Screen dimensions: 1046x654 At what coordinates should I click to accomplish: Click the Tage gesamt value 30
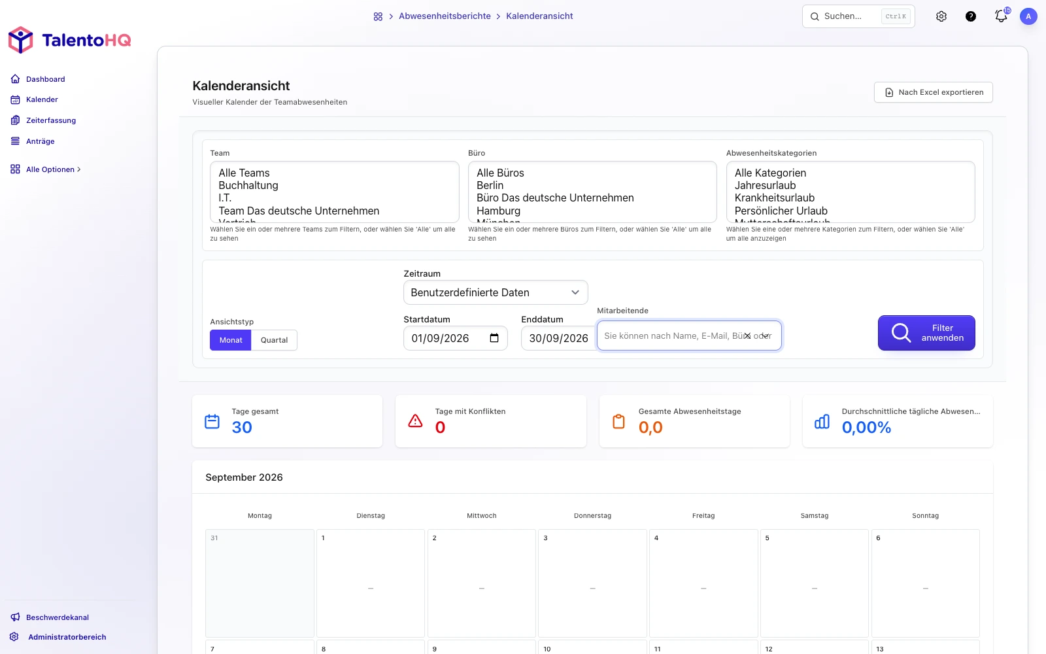point(242,428)
